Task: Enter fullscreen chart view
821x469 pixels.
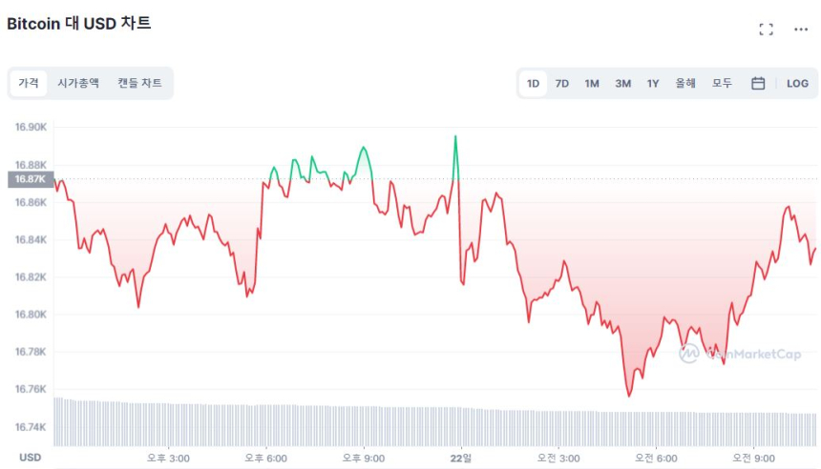Action: point(766,30)
